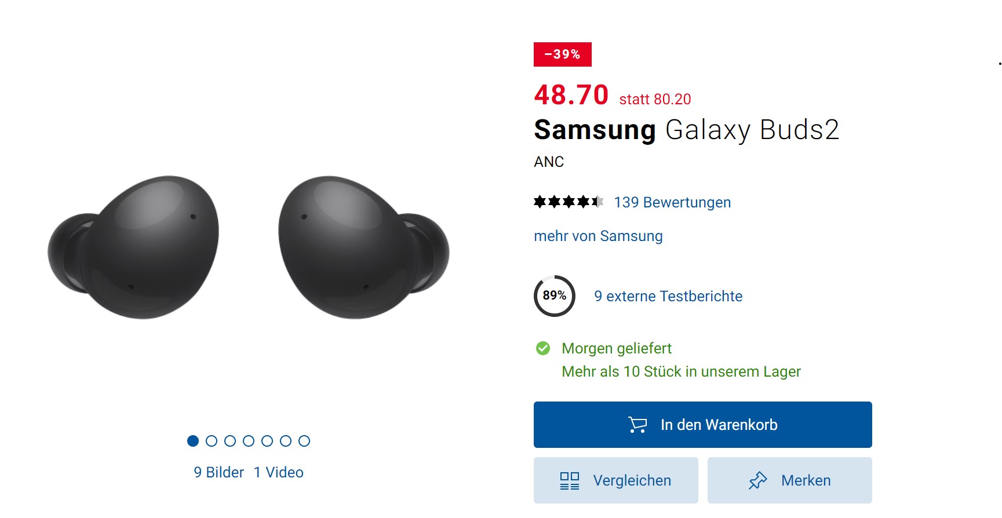This screenshot has width=1002, height=518.
Task: Click the pin icon on Merken
Action: (757, 480)
